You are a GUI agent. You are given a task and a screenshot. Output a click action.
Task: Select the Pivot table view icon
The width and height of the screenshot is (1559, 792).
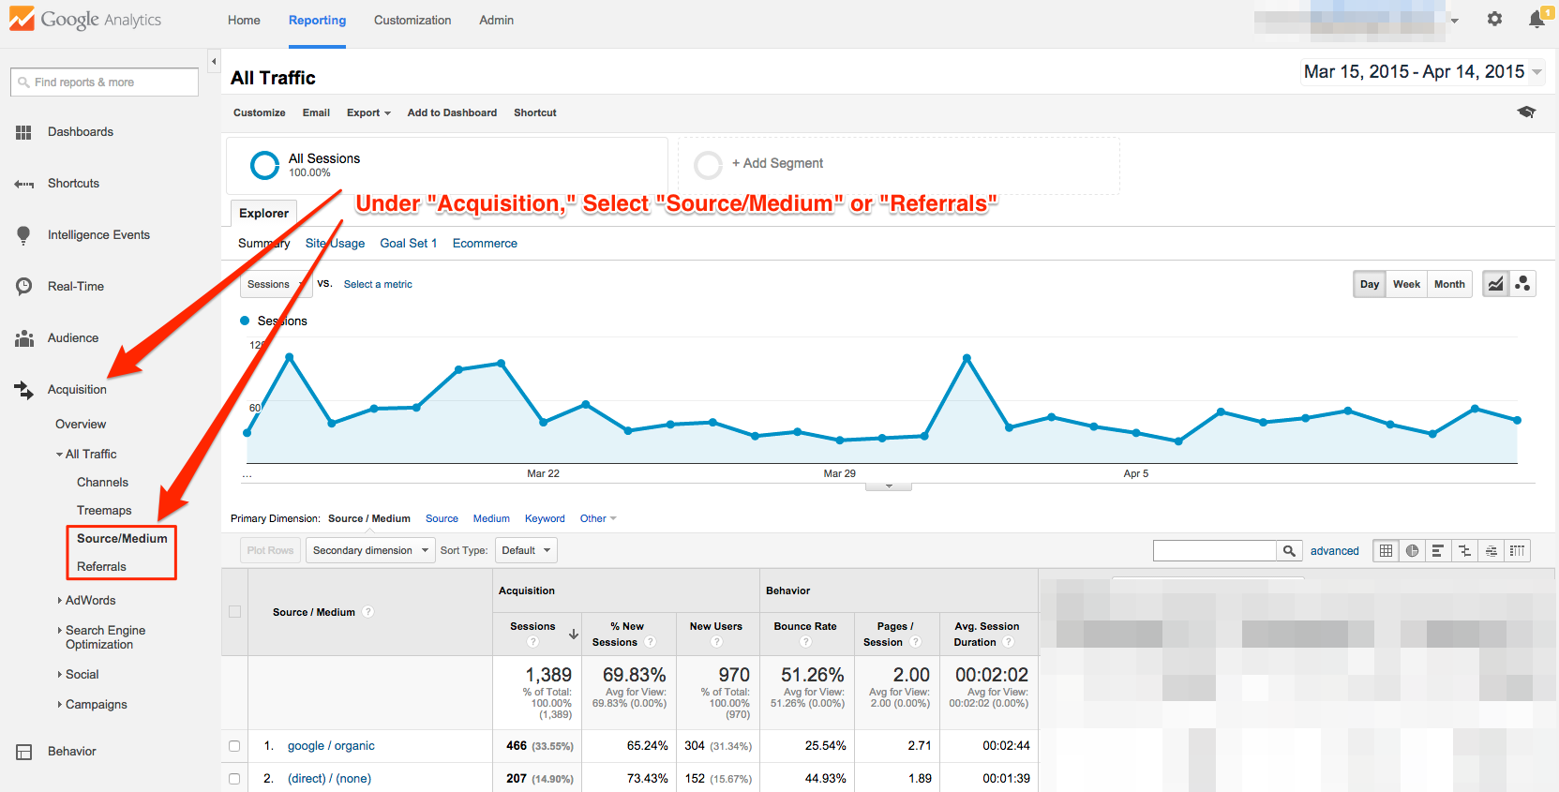tap(1517, 551)
